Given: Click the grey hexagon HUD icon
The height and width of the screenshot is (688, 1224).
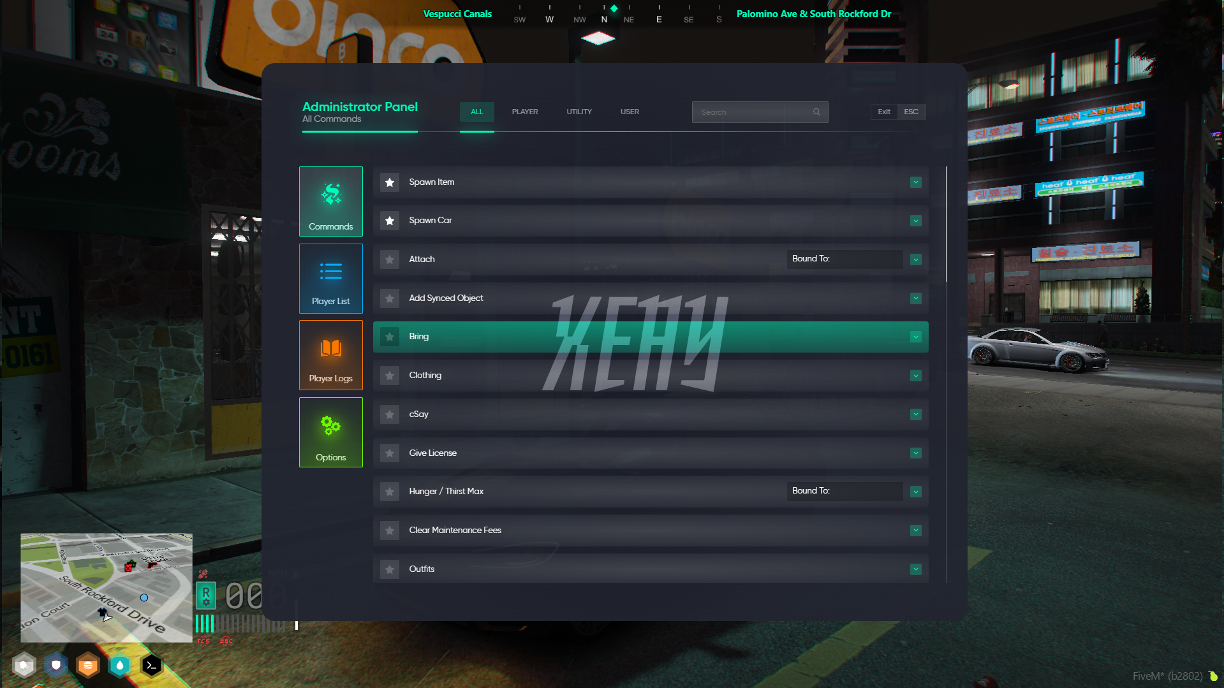Looking at the screenshot, I should pos(24,666).
